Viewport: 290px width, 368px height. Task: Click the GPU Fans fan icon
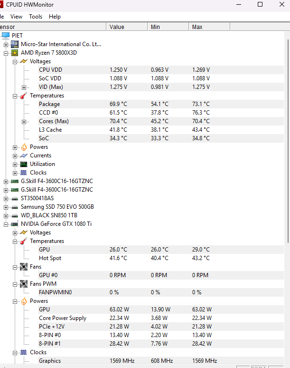pos(24,267)
